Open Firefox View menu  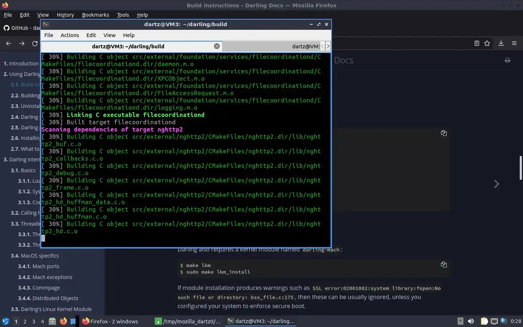[43, 15]
